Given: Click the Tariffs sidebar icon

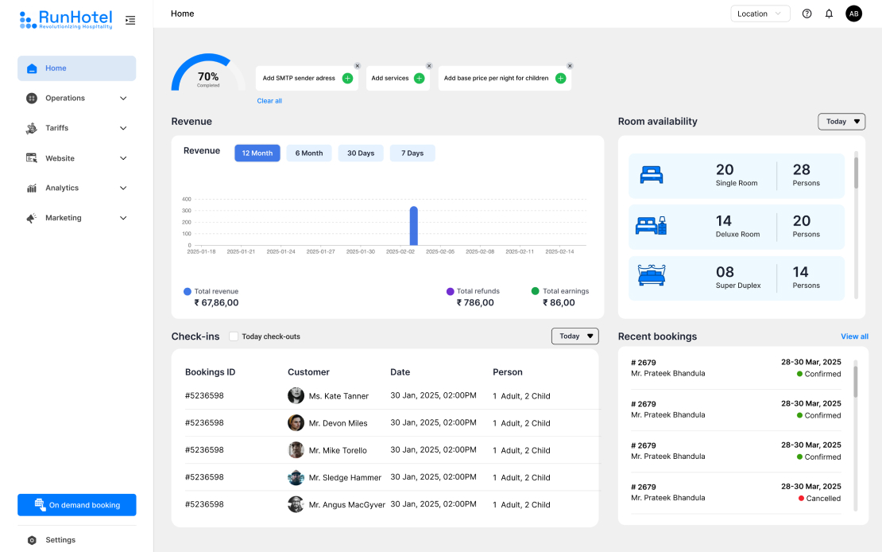Looking at the screenshot, I should [x=32, y=128].
